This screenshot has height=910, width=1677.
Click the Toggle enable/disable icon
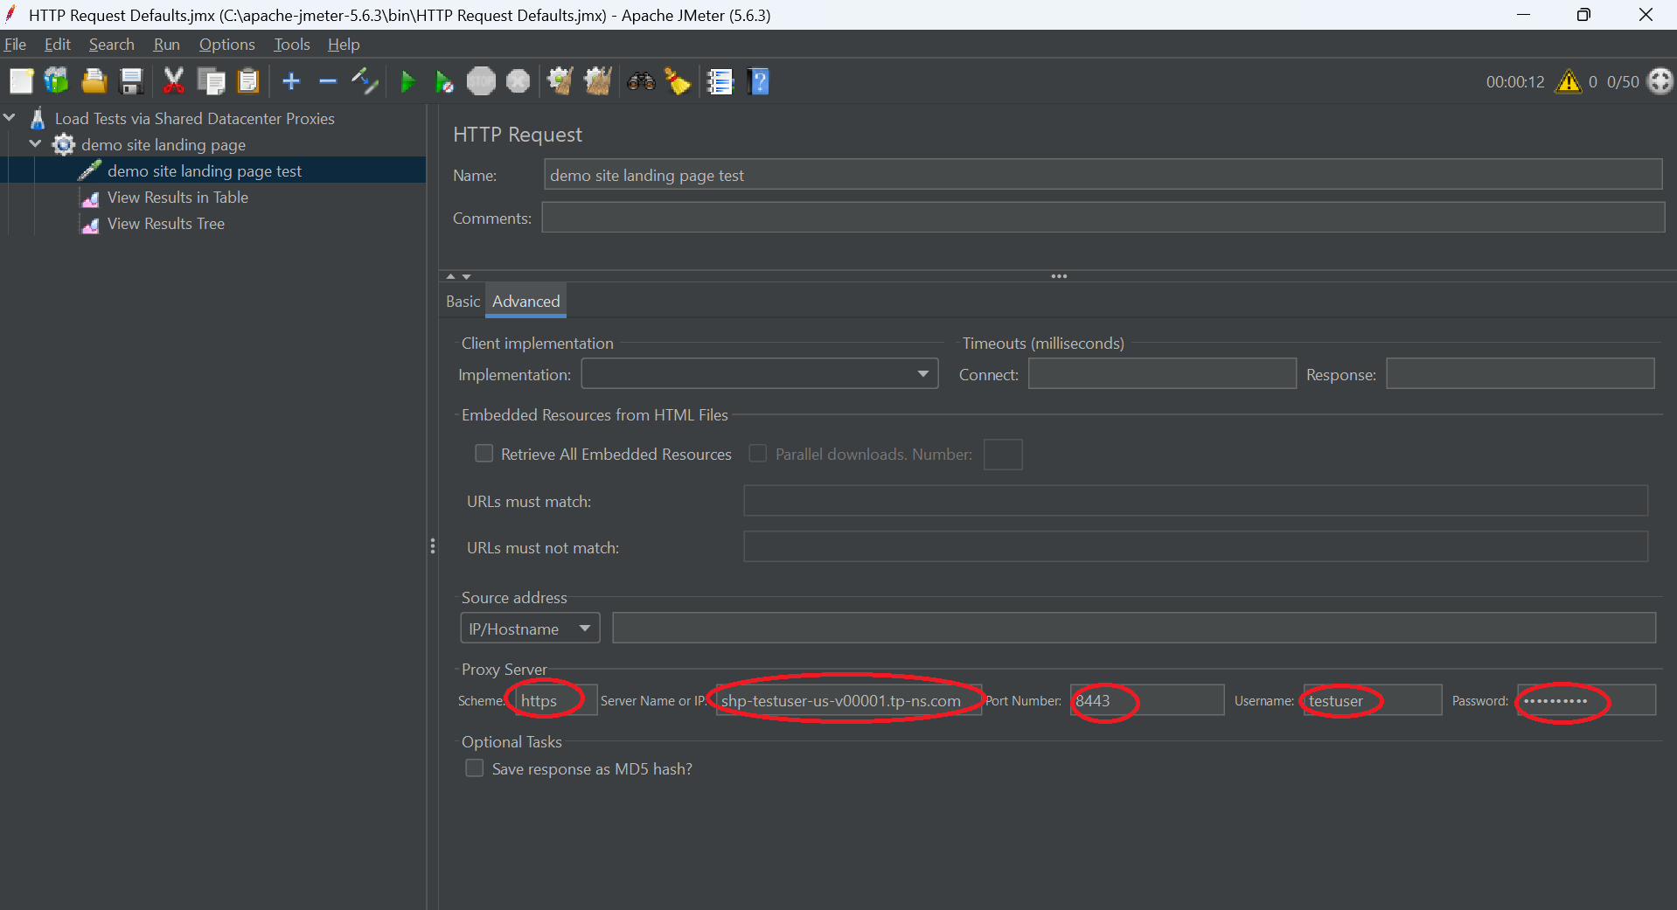(x=365, y=81)
